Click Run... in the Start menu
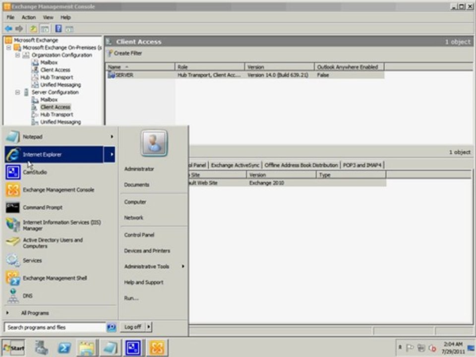 (x=131, y=298)
